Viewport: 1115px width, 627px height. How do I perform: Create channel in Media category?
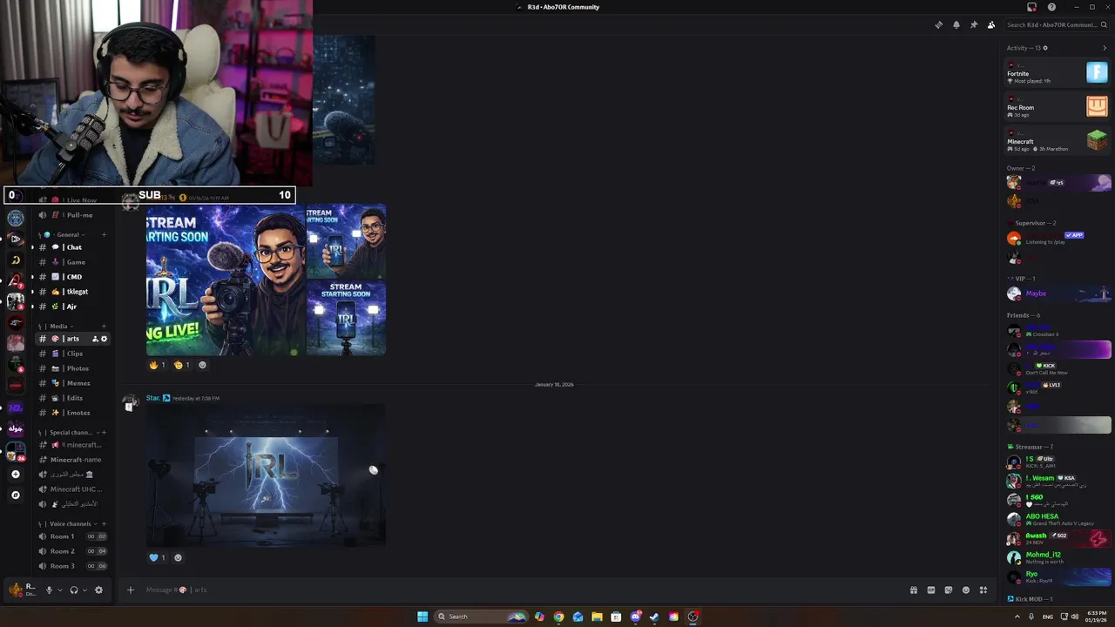104,326
